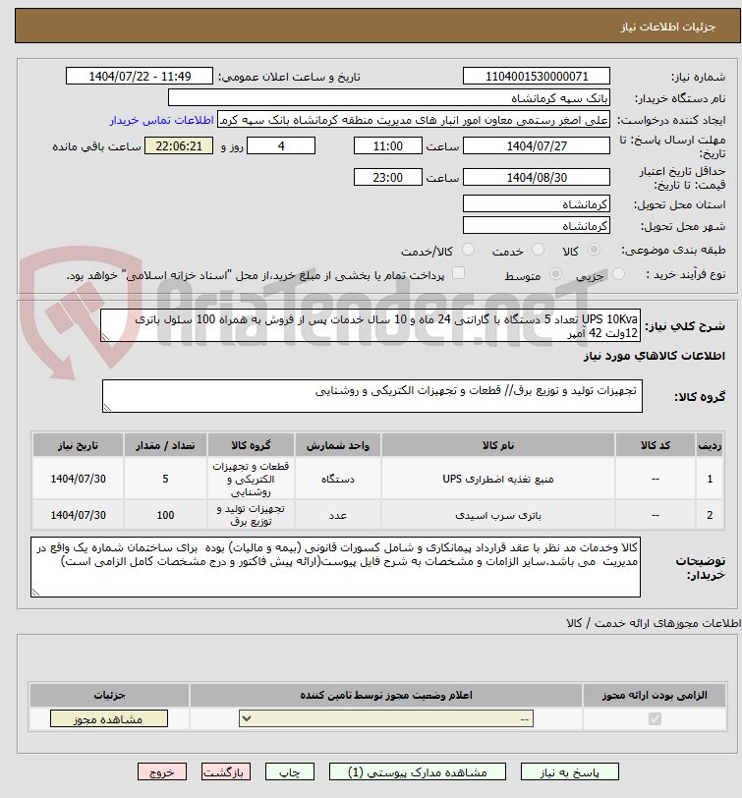Screen dimensions: 742x798
Task: Click the announcement date 1404/07/22 - 11:49 field
Action: tap(140, 77)
